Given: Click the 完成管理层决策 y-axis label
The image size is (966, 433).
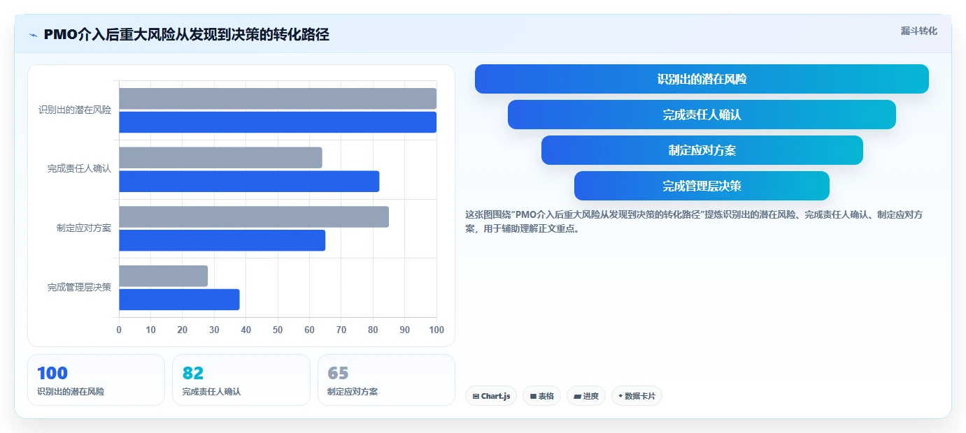Looking at the screenshot, I should tap(79, 287).
